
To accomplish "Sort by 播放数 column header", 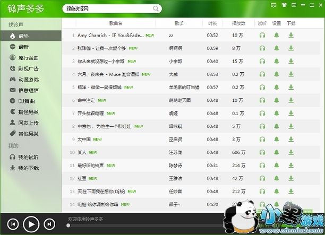I will pyautogui.click(x=238, y=23).
